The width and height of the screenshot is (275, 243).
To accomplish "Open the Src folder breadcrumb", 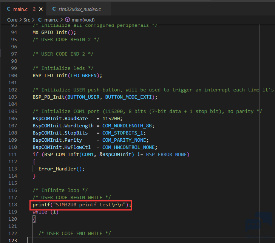I will [x=27, y=20].
